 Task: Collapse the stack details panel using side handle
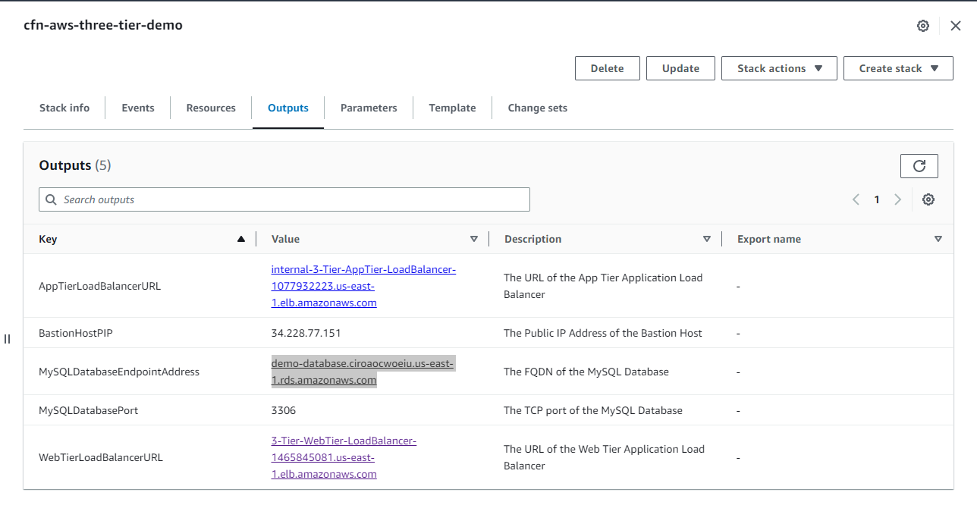point(7,339)
